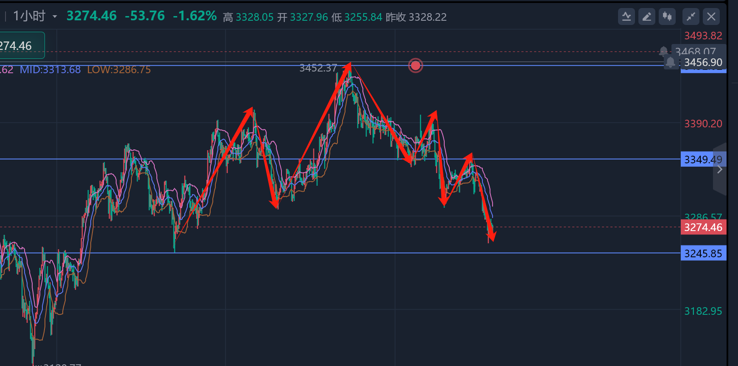Expand the right-edge chevron side panel

[719, 170]
